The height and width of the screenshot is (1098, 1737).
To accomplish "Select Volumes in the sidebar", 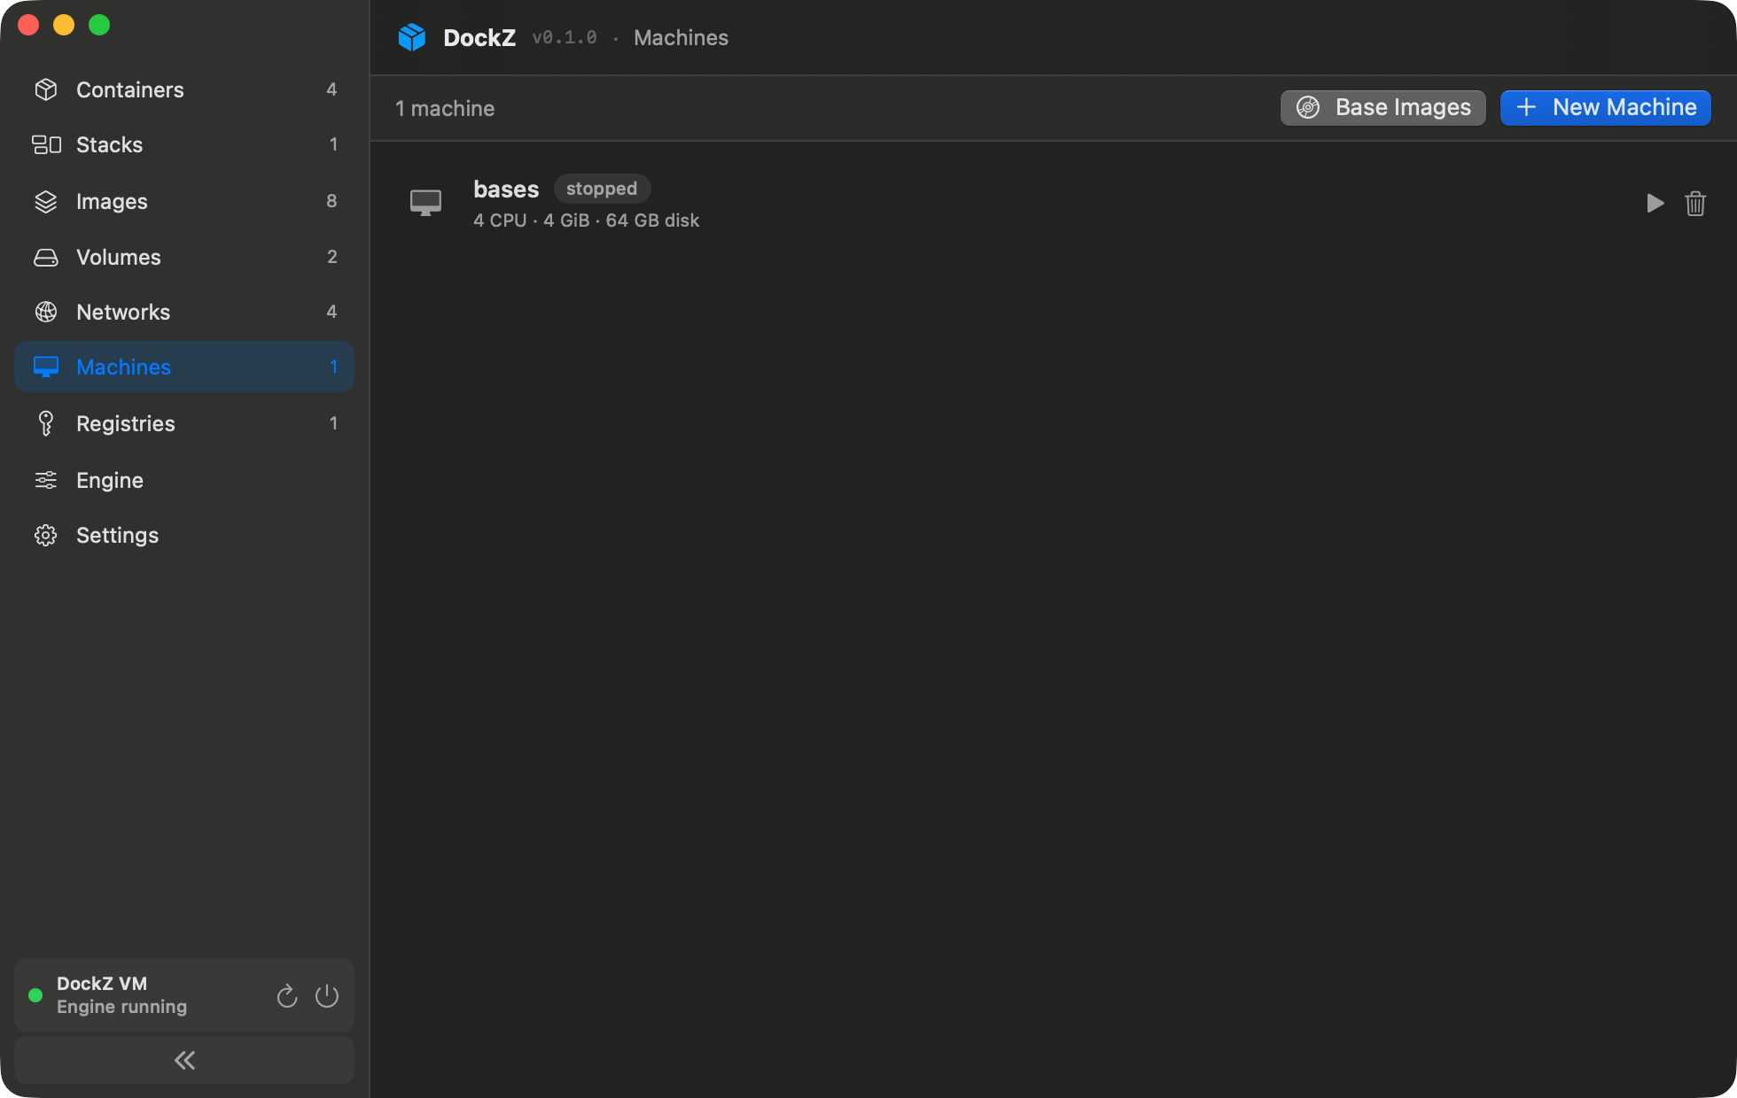I will [x=184, y=257].
